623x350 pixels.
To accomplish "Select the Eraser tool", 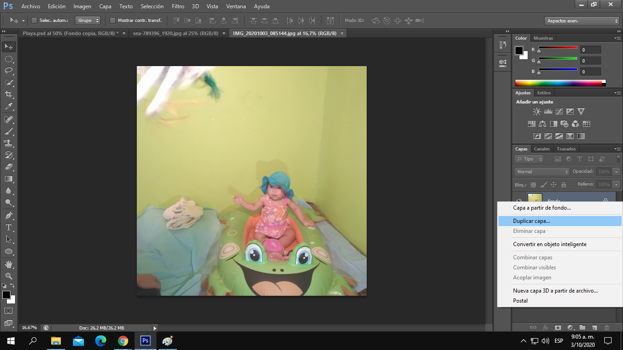I will click(x=9, y=167).
